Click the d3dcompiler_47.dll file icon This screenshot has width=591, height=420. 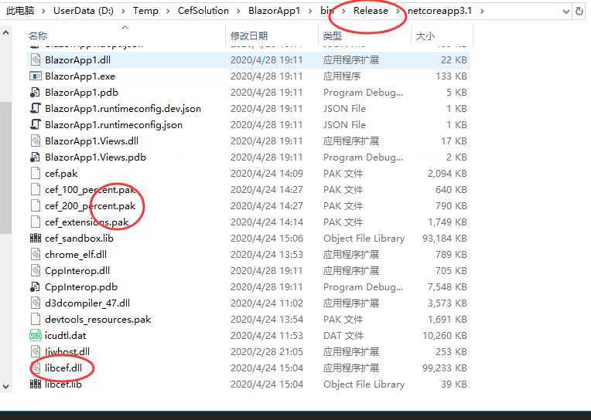pos(36,303)
